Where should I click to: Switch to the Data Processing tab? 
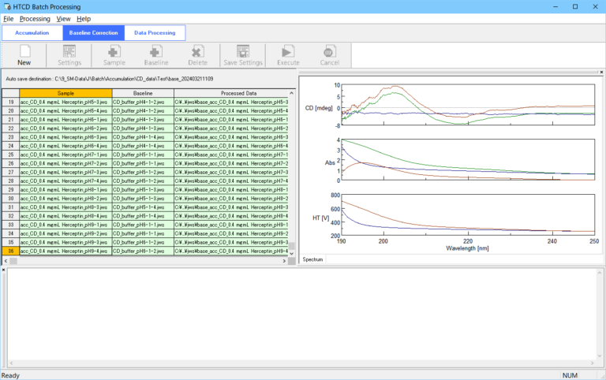point(155,33)
